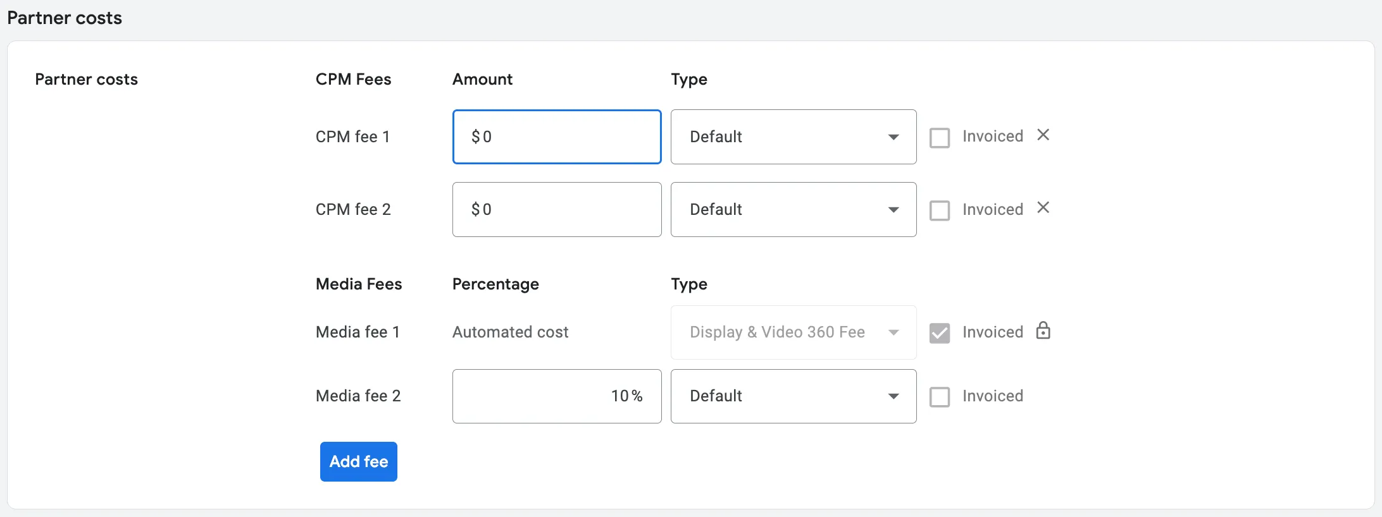
Task: Remove CPM fee 1 with X icon
Action: [1043, 135]
